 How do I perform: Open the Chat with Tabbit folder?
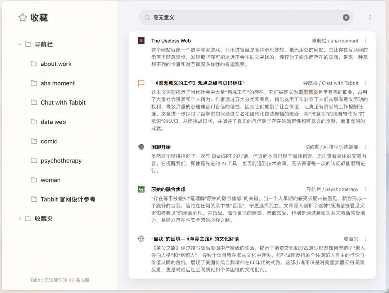pyautogui.click(x=63, y=102)
